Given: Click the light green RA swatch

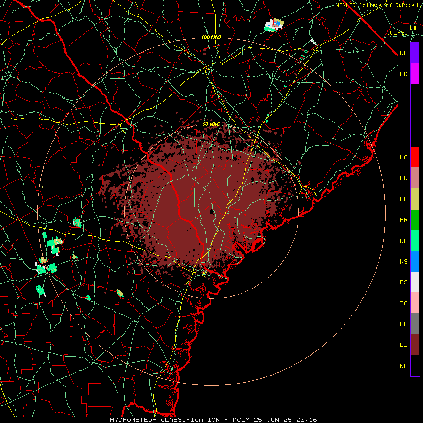Looking at the screenshot, I should pyautogui.click(x=415, y=241).
